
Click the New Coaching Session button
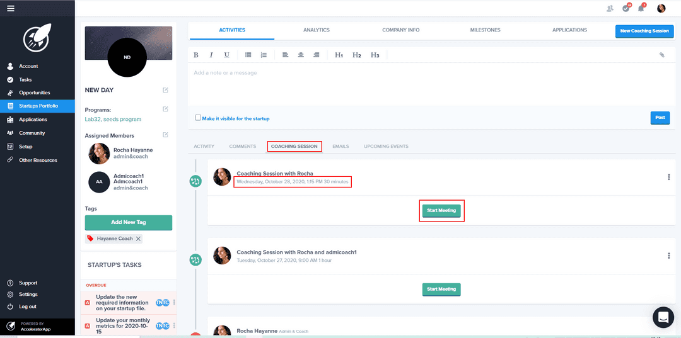(644, 31)
